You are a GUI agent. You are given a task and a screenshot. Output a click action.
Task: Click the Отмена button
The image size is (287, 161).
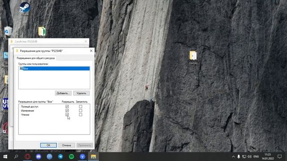click(66, 145)
